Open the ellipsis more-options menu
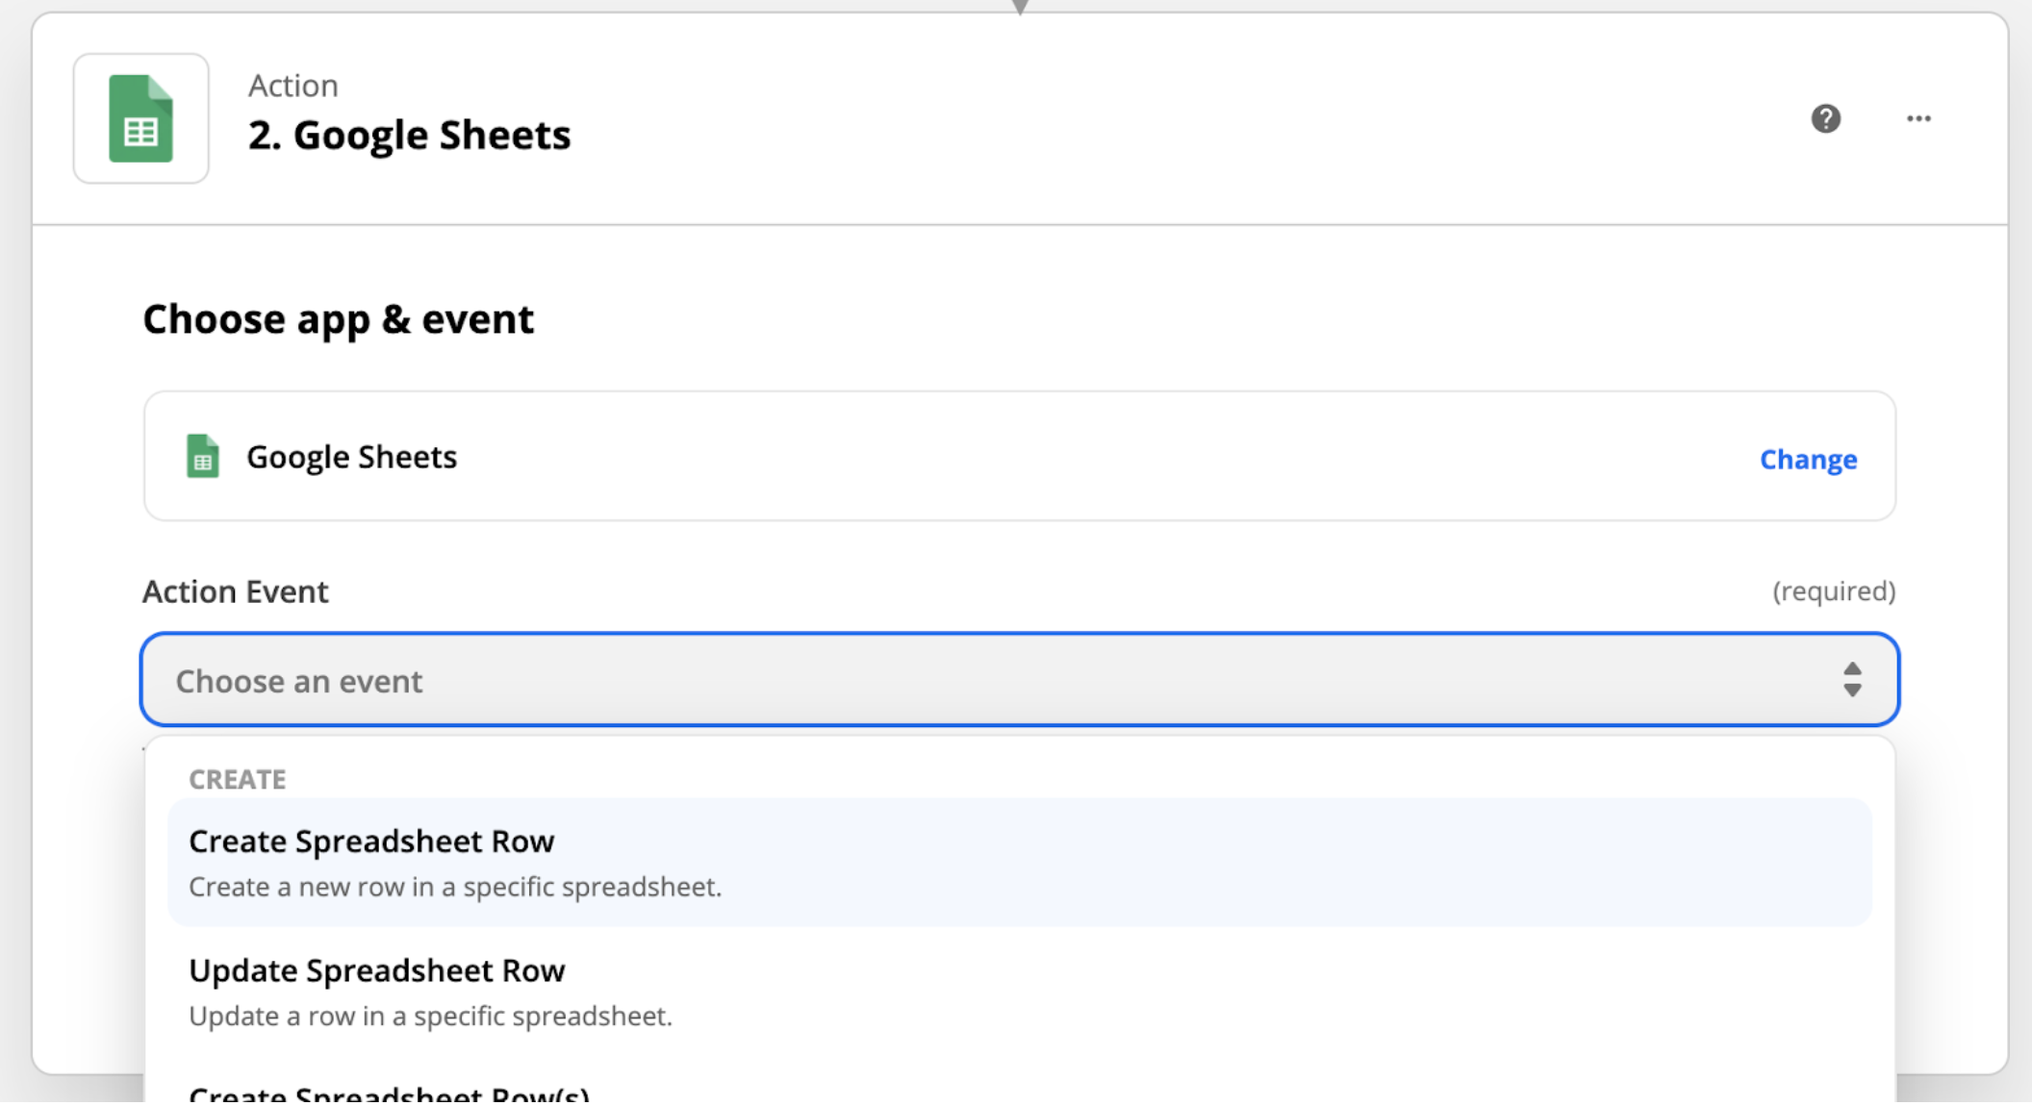 point(1918,118)
